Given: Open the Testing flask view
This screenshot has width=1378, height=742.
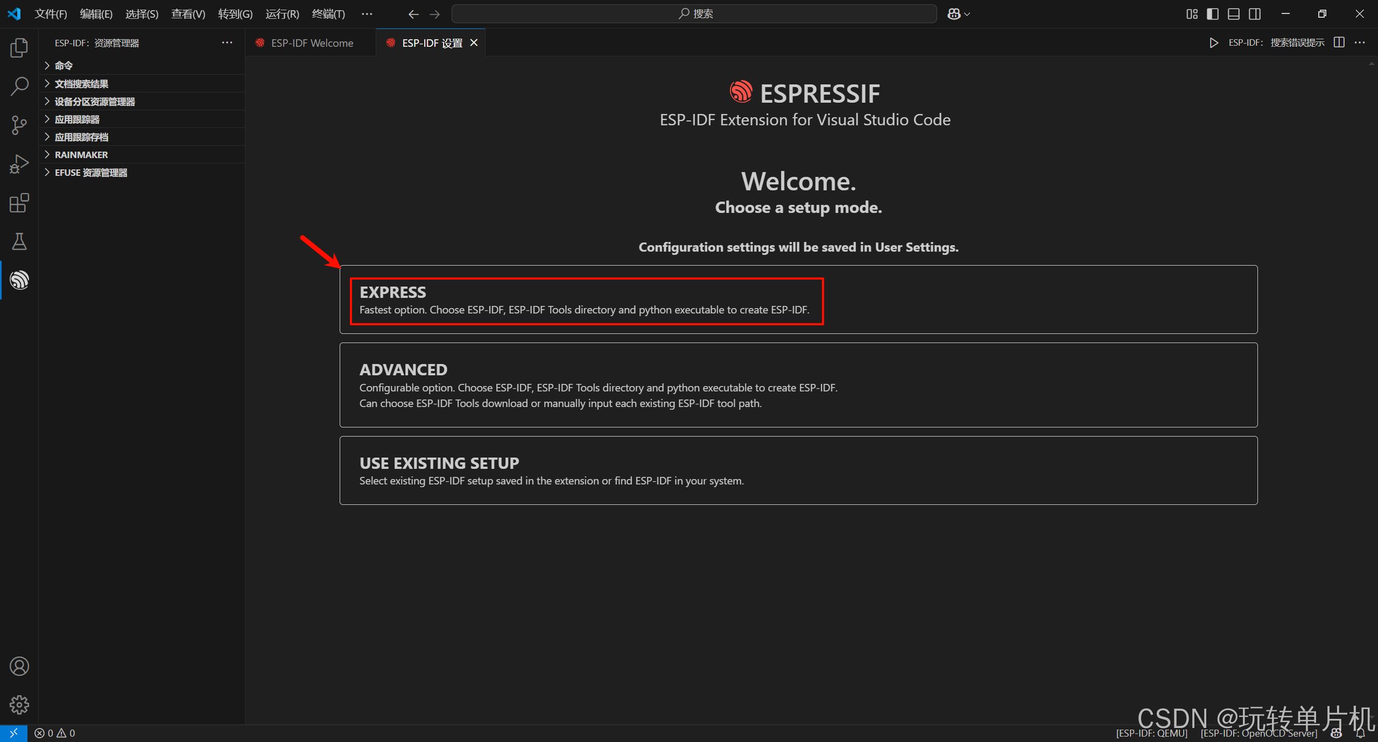Looking at the screenshot, I should pyautogui.click(x=19, y=242).
